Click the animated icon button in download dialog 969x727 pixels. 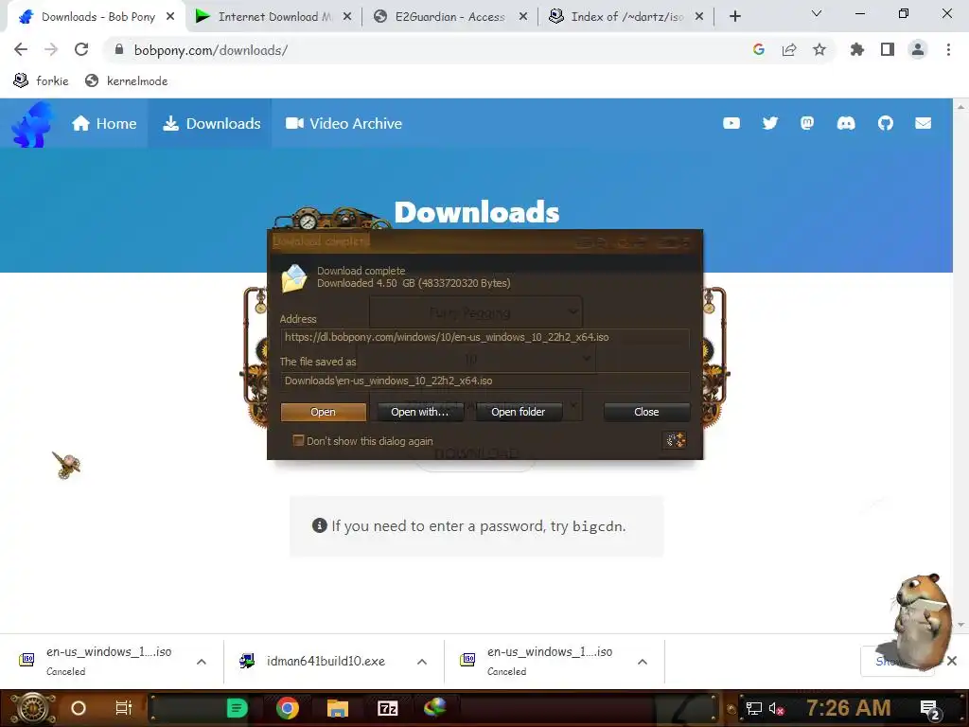(674, 440)
